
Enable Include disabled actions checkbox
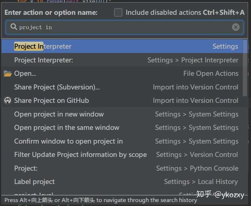coord(118,12)
